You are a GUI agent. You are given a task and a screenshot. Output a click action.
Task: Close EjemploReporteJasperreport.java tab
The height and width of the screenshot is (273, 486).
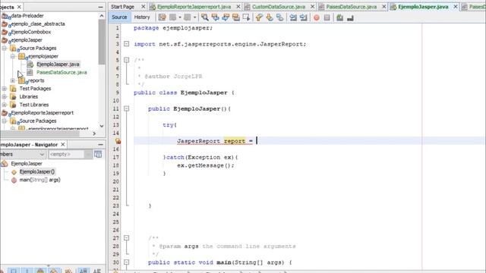238,7
